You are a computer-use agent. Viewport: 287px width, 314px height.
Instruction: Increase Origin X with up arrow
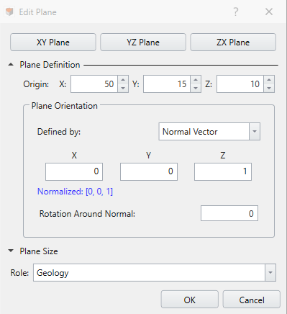click(x=123, y=80)
